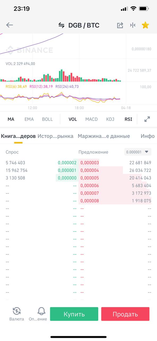157x341 pixels.
Task: Tap the Спрос column header
Action: [12, 152]
